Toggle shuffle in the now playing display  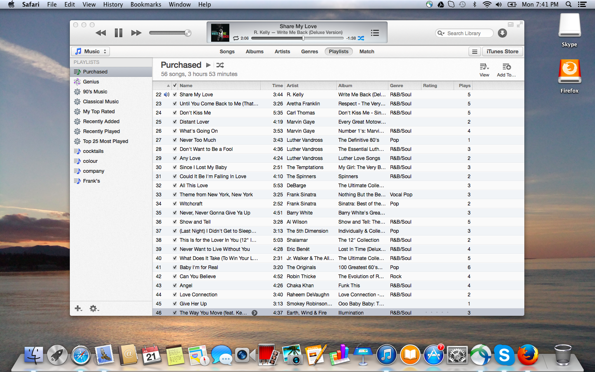pos(361,38)
